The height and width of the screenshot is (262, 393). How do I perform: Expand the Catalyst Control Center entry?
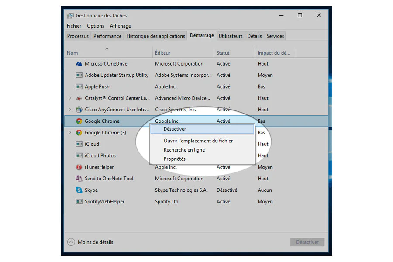pyautogui.click(x=70, y=98)
